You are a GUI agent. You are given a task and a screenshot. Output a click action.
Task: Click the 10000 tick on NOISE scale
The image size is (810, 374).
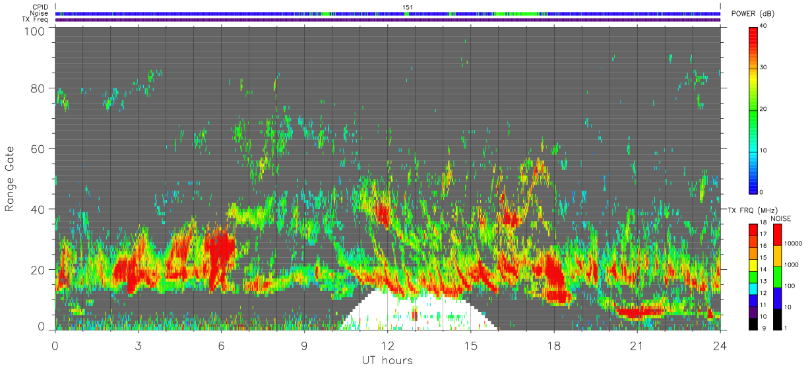(x=792, y=244)
